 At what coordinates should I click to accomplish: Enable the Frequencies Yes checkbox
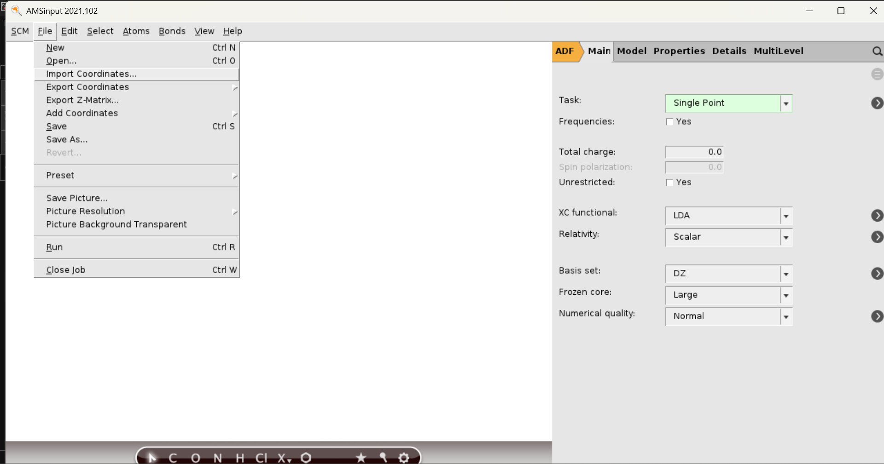click(669, 122)
